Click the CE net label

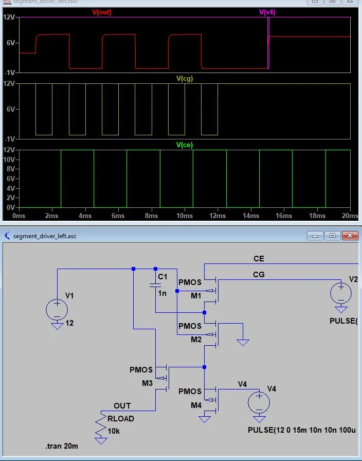pos(259,259)
